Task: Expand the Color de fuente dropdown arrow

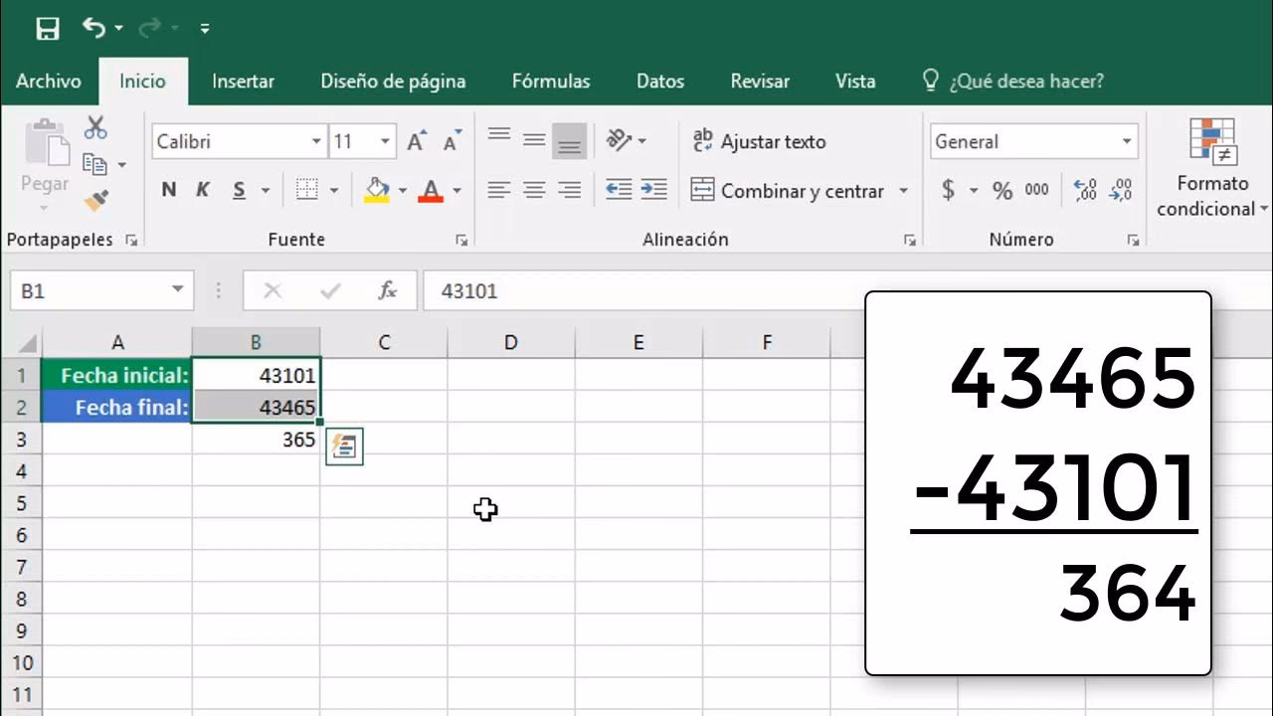Action: 455,191
